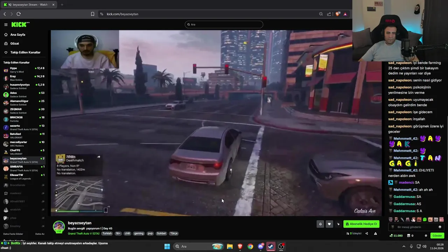Open the hamburger sidebar menu

pyautogui.click(x=6, y=24)
